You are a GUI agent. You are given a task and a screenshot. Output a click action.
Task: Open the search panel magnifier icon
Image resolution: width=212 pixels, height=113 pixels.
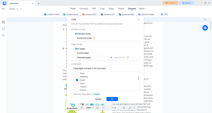[3, 35]
